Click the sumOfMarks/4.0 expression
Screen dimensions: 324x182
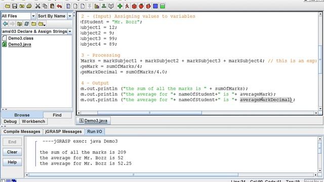click(x=145, y=72)
